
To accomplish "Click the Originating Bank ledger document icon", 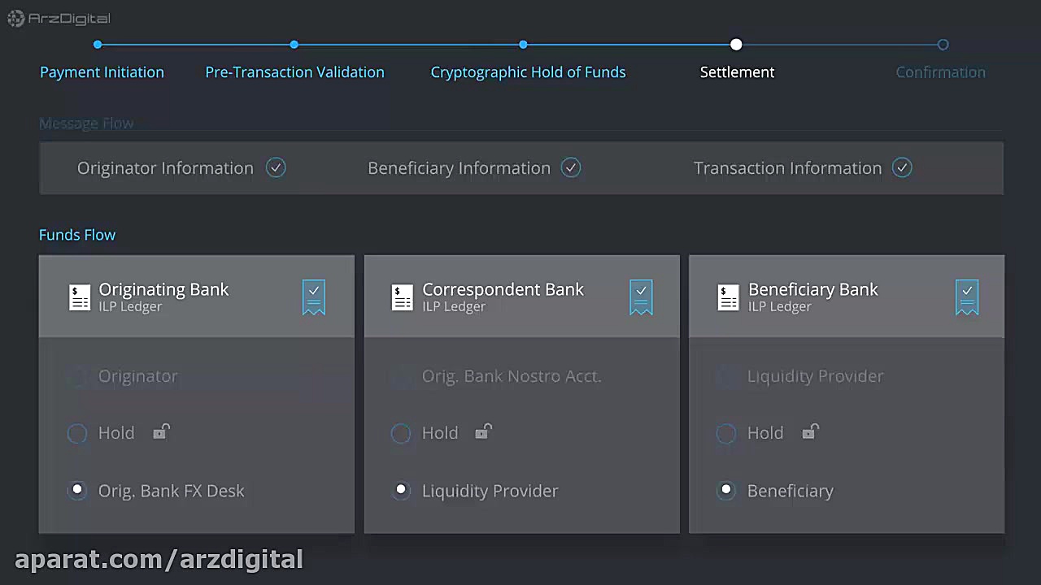I will [80, 297].
